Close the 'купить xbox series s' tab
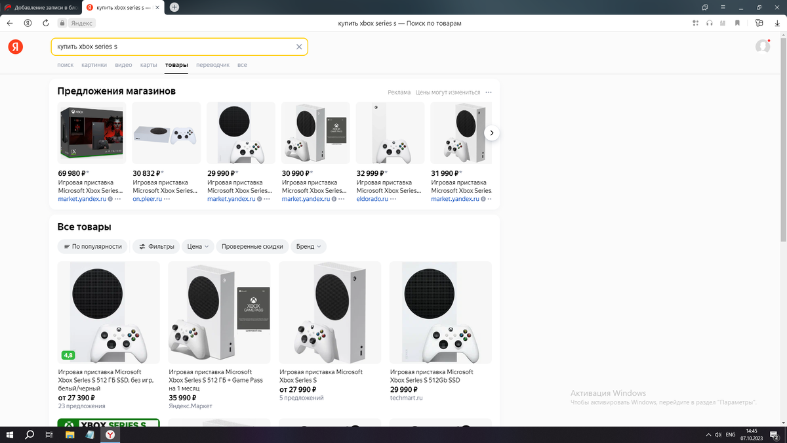787x443 pixels. click(156, 7)
